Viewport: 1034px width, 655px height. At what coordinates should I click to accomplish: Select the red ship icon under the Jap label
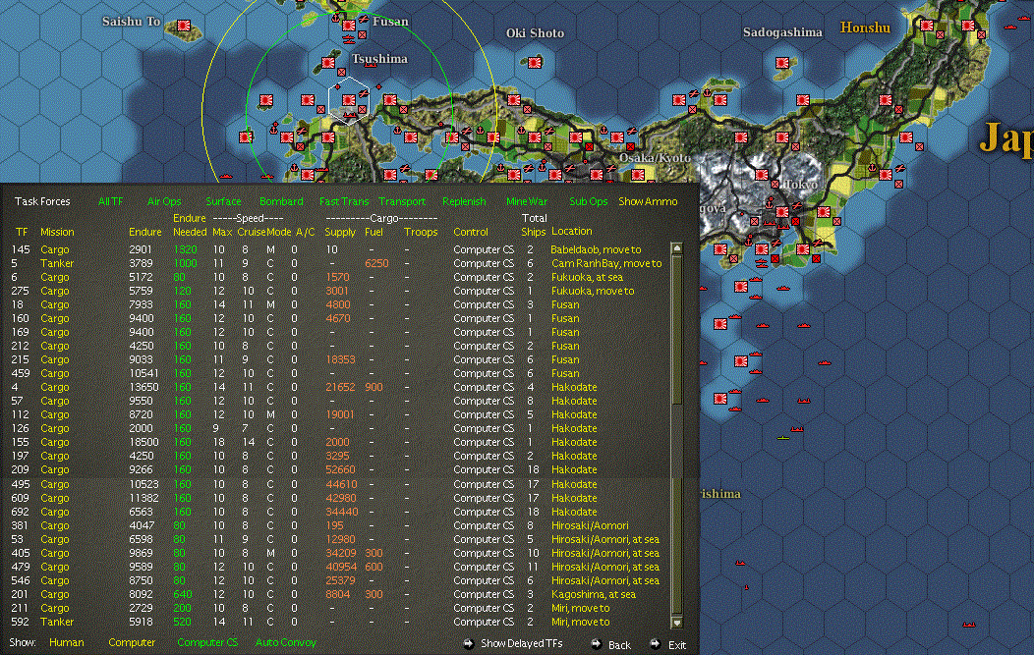(x=969, y=624)
